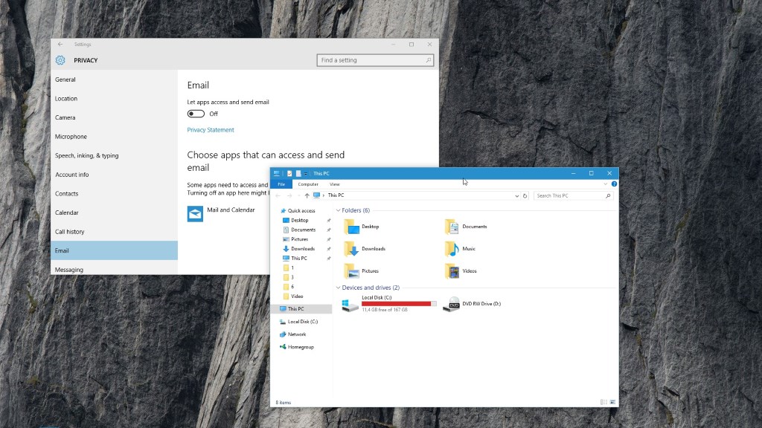Screen dimensions: 762x428
Task: Collapse the Devices and drives (2) group
Action: pos(339,288)
